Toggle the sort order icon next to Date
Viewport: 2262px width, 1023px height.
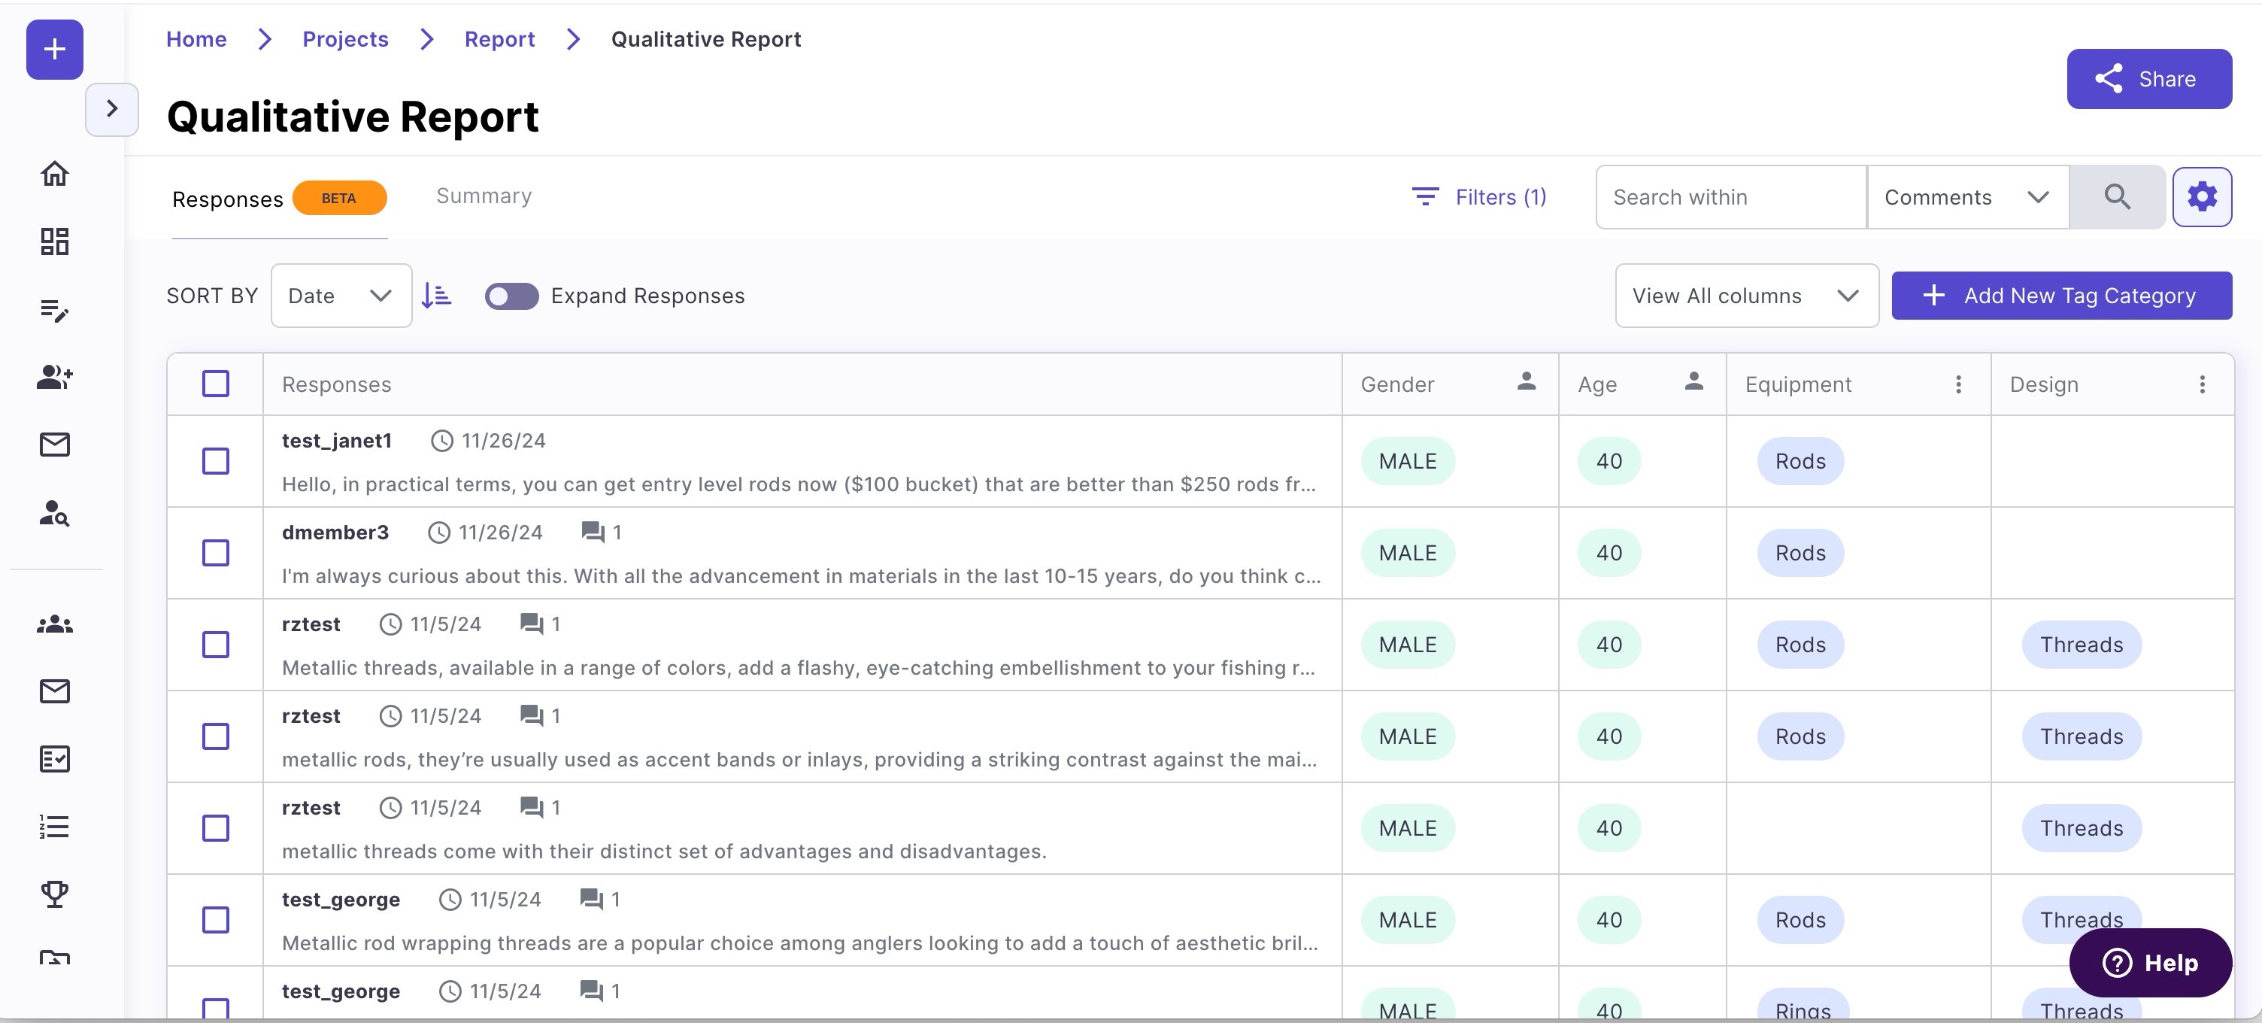[x=436, y=295]
